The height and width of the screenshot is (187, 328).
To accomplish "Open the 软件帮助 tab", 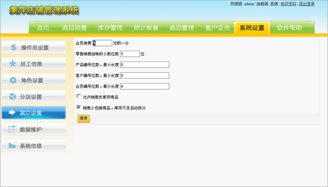I will tap(290, 28).
